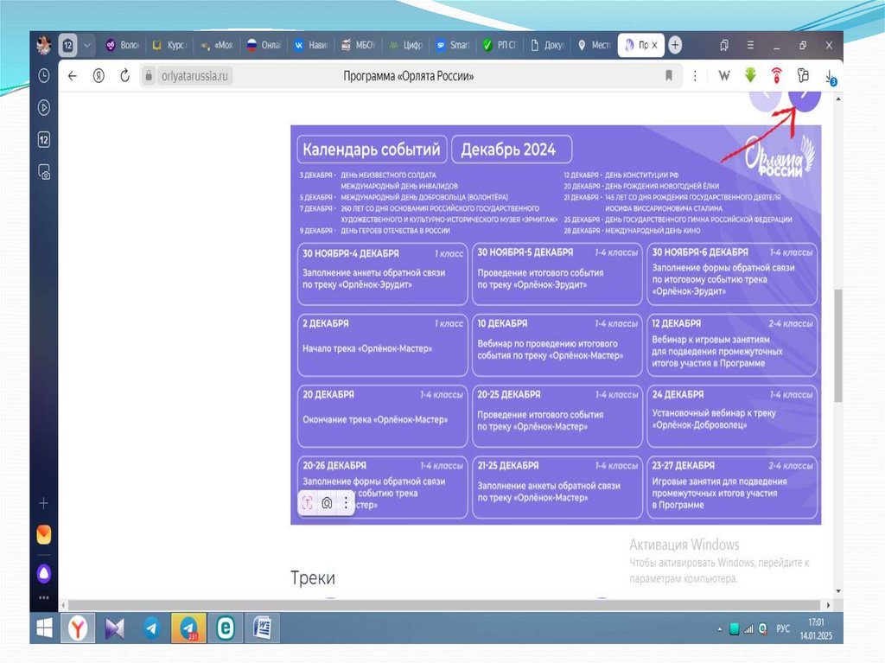Click the green download arrow extension icon
Viewport: 885px width, 663px height.
[750, 76]
